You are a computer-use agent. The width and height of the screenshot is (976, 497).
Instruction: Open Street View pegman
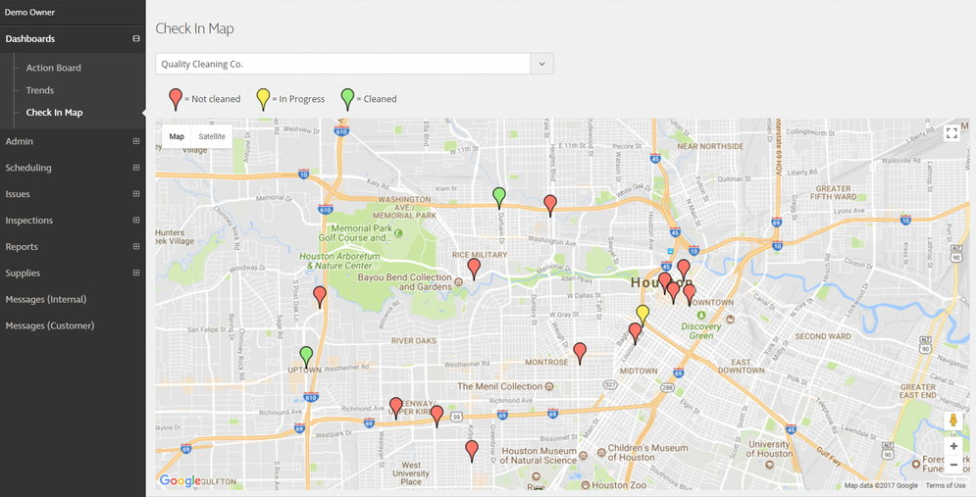(952, 421)
